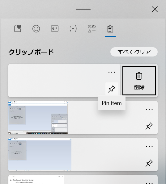Paste the second clipboard screenshot thumbnail
166x184 pixels.
coord(38,118)
